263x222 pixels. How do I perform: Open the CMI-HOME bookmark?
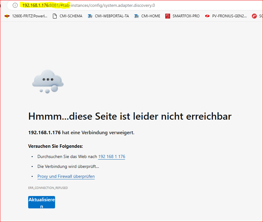pos(147,16)
